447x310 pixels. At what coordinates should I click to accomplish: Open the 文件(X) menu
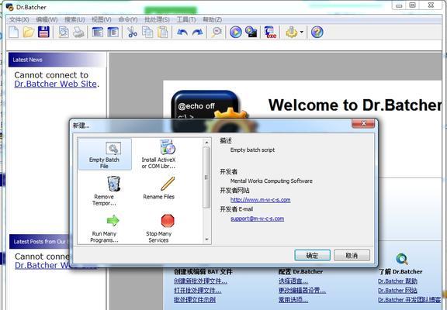[x=19, y=19]
